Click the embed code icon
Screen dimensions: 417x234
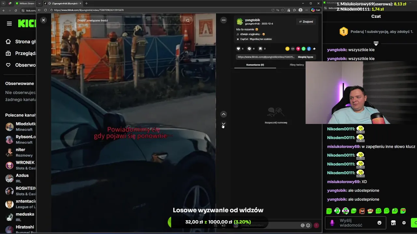pyautogui.click(x=293, y=49)
